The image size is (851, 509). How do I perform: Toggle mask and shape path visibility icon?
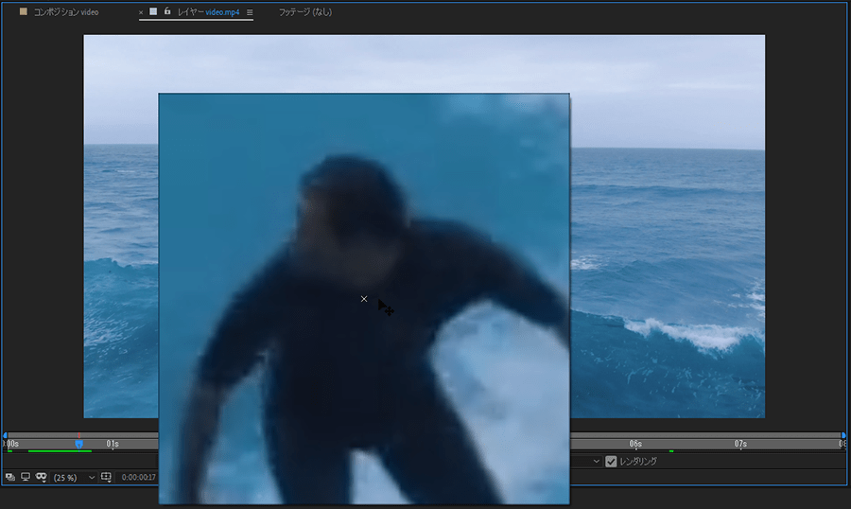click(42, 477)
